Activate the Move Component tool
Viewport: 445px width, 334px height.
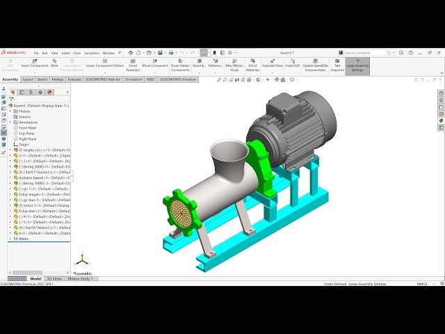[x=155, y=63]
